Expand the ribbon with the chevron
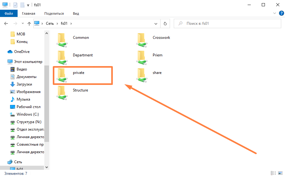Screen dimensions: 285x177 [x=275, y=13]
